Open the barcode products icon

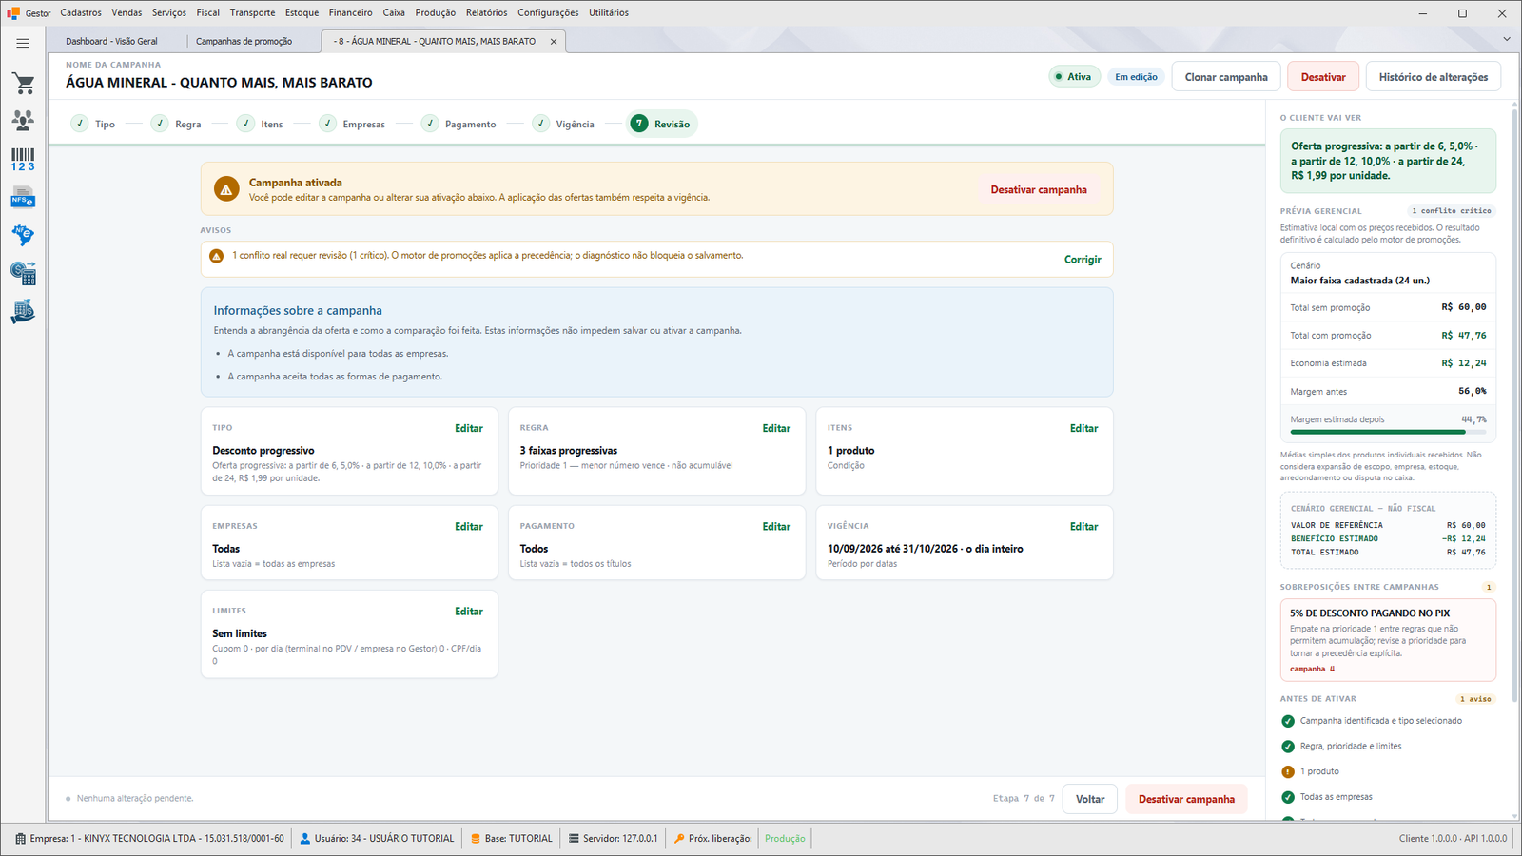point(23,159)
